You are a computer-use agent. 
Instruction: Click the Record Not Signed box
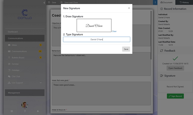175,86
